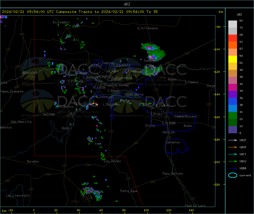The height and width of the screenshot is (214, 254).
Task: Click the orange VBCR arrow legend icon
Action: click(x=233, y=147)
